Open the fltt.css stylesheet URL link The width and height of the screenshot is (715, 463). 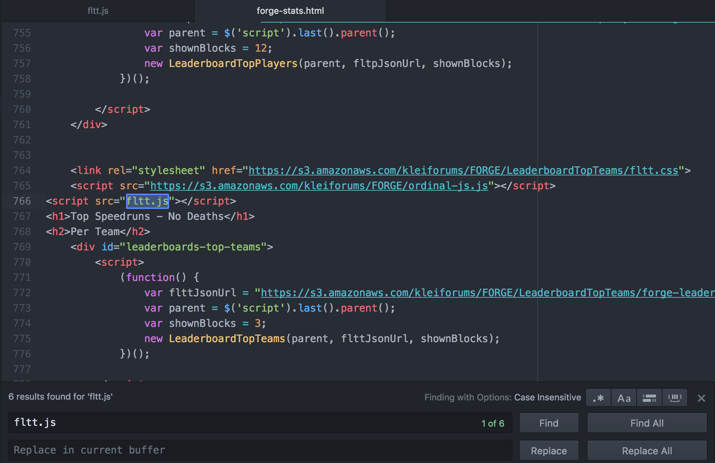(463, 170)
